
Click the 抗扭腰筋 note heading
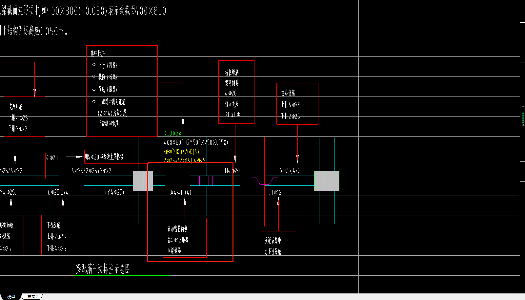(232, 72)
